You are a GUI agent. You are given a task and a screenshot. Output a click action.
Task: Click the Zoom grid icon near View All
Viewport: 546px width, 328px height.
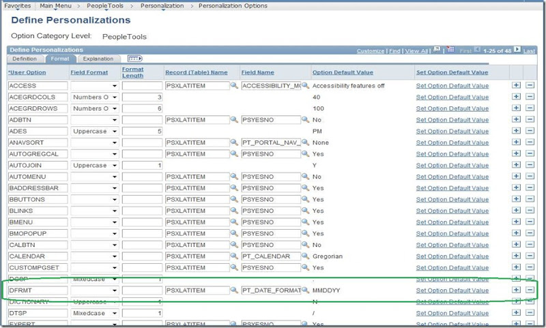tap(437, 50)
